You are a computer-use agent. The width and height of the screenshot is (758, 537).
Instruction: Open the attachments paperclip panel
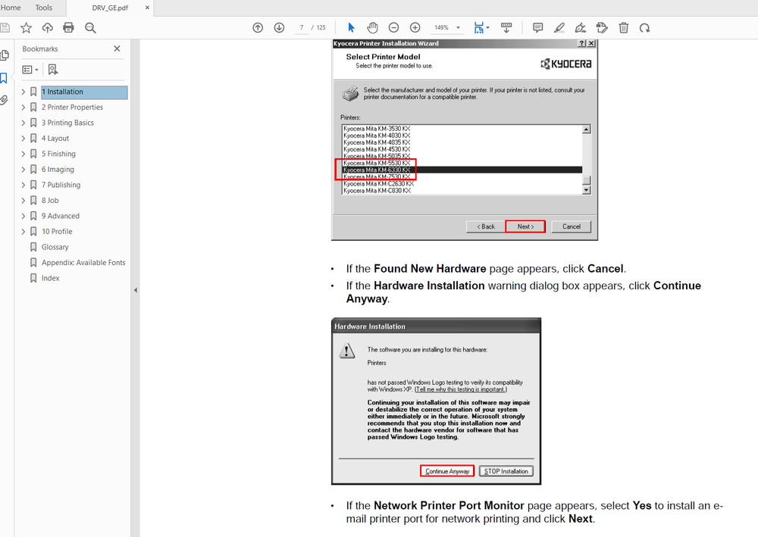4,100
